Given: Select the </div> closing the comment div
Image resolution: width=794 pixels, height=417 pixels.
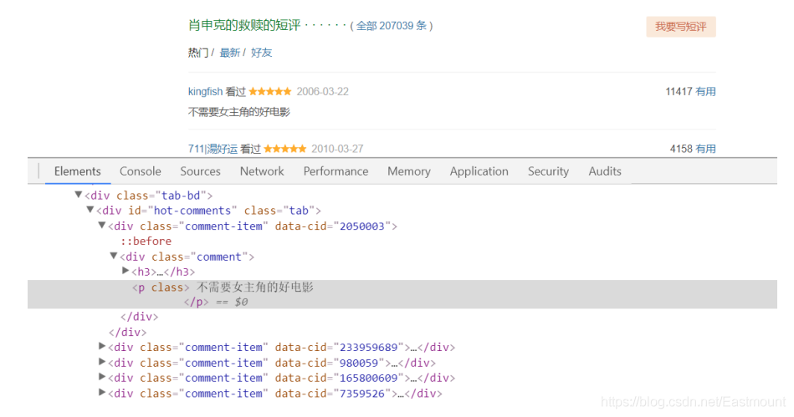Looking at the screenshot, I should (139, 317).
